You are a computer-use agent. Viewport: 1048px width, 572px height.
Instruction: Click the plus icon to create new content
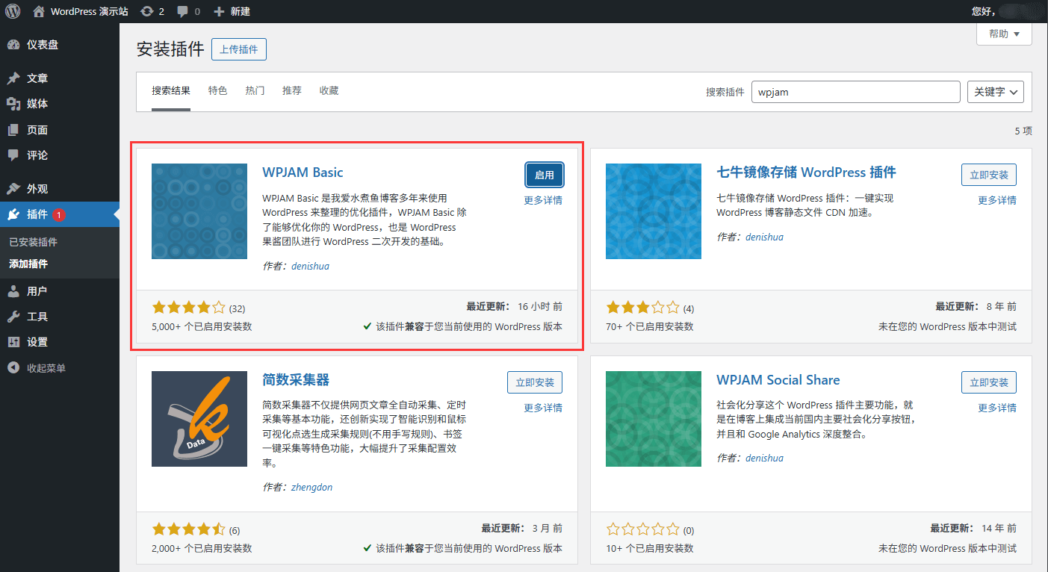(x=218, y=11)
